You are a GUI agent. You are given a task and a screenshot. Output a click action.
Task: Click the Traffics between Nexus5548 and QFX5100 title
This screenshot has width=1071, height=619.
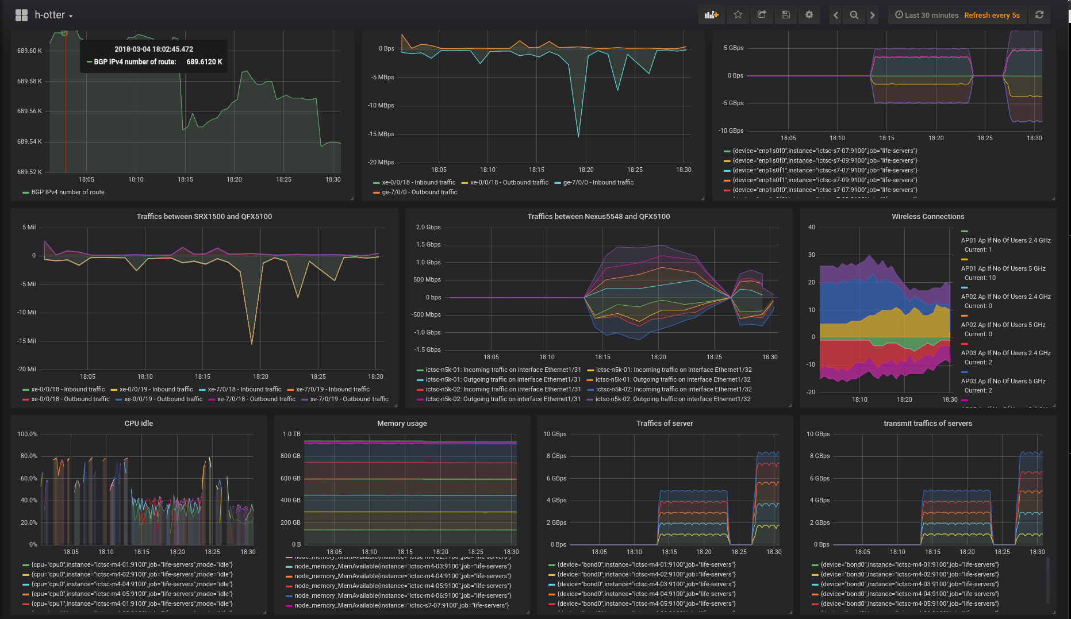[598, 217]
